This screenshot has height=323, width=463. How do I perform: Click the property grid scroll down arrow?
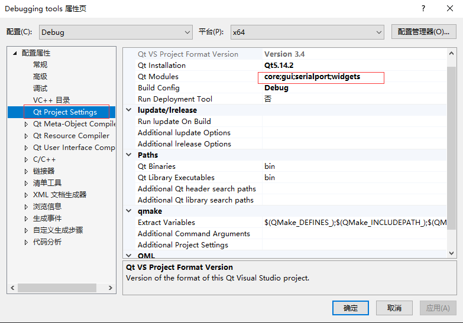(451, 253)
